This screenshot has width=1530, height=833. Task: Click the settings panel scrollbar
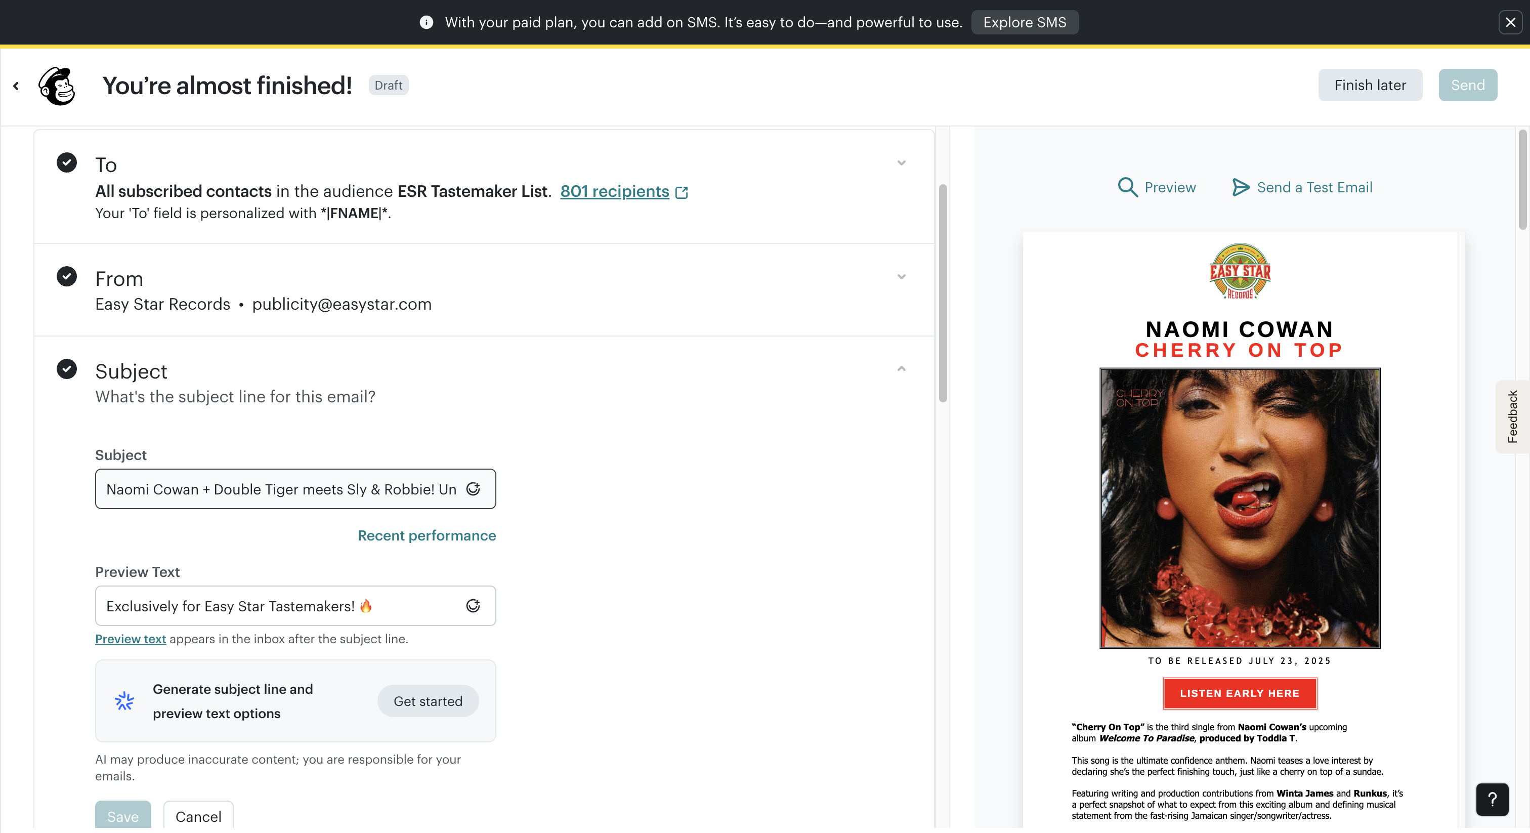click(x=943, y=294)
